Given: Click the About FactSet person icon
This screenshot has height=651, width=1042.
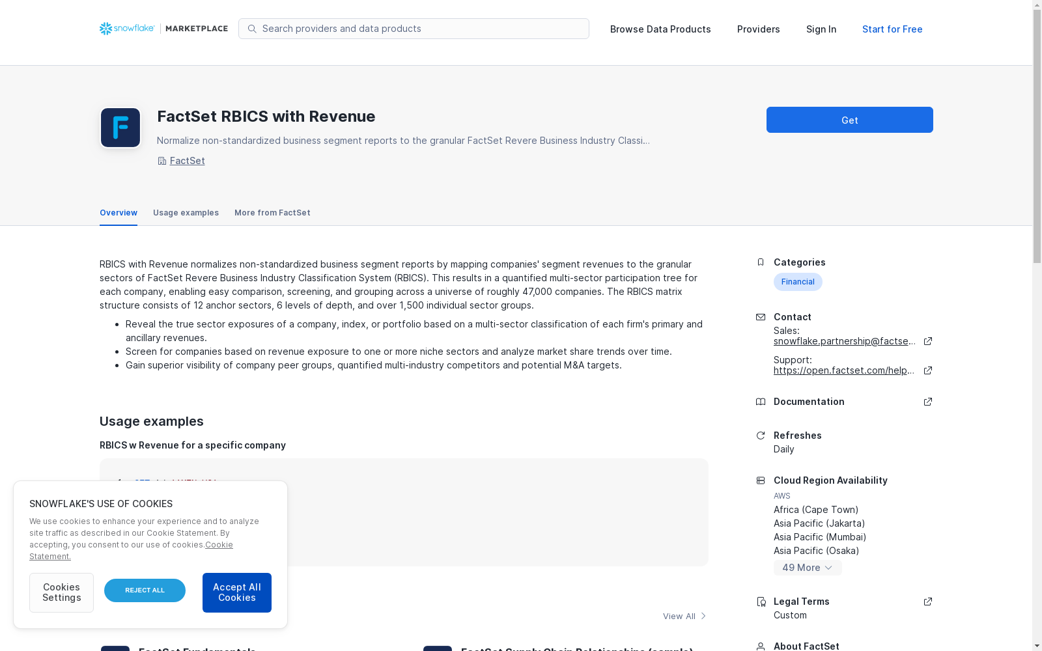Looking at the screenshot, I should point(761,646).
